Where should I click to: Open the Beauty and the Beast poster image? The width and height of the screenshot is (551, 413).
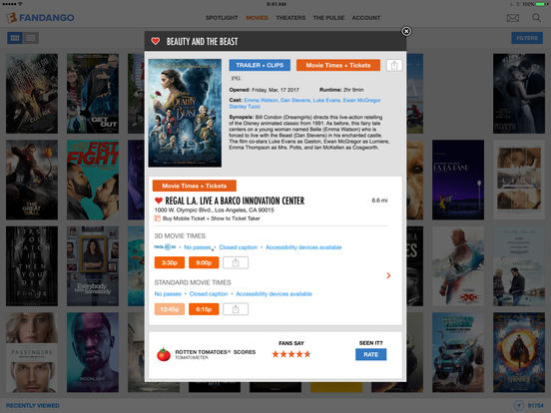185,113
